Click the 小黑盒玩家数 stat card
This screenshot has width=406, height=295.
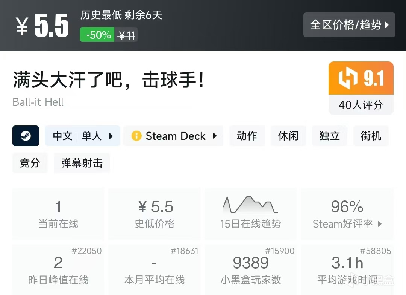click(250, 269)
